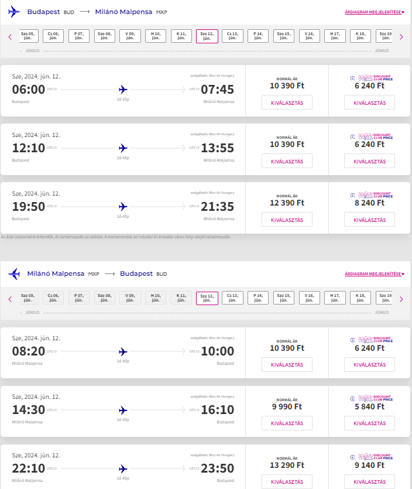Select outbound date Cs 13, jún.

point(232,36)
